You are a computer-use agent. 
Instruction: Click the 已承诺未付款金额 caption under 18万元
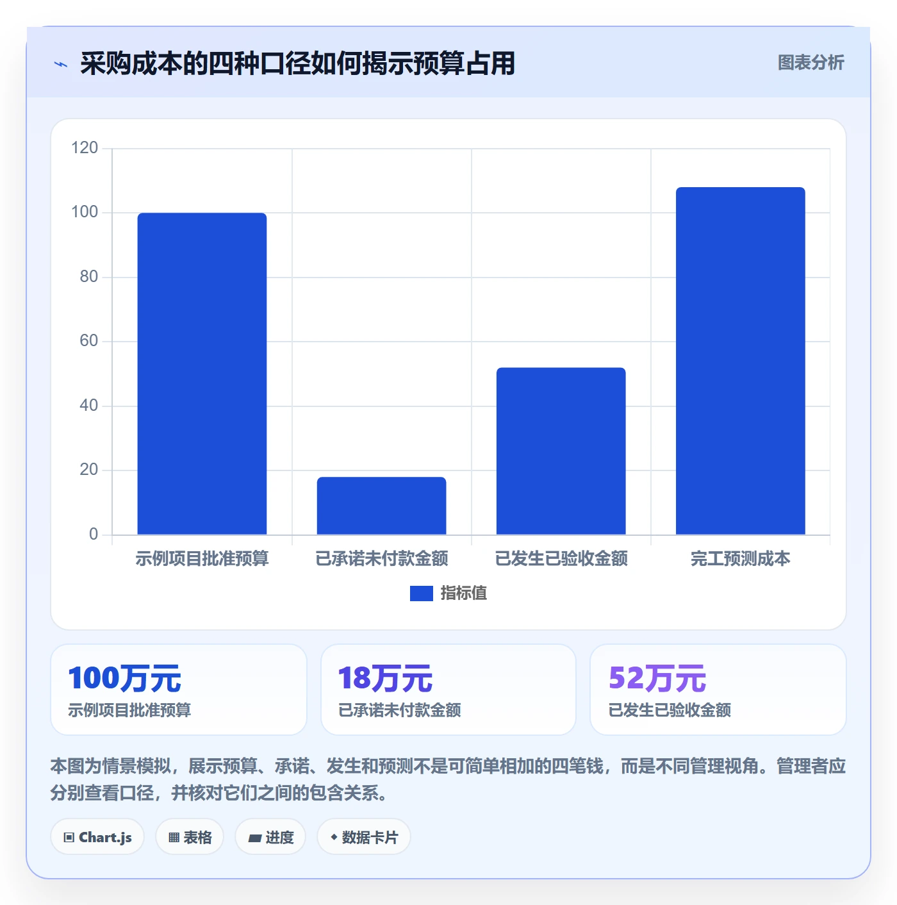coord(400,710)
